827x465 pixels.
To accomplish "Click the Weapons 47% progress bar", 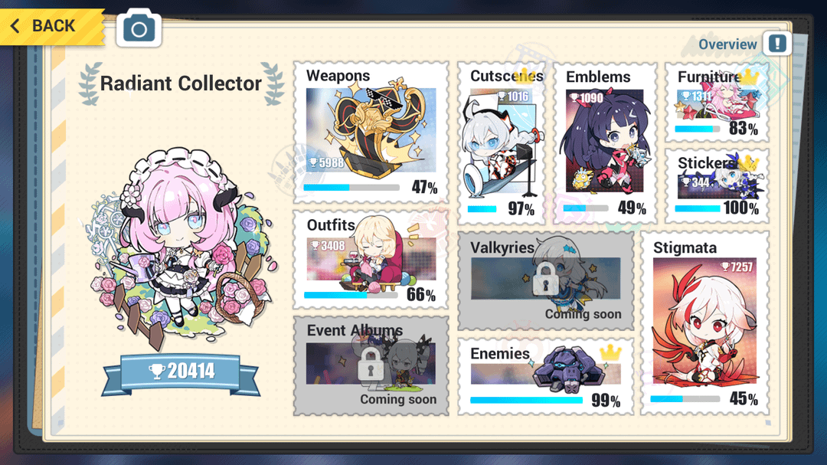I will coord(351,188).
